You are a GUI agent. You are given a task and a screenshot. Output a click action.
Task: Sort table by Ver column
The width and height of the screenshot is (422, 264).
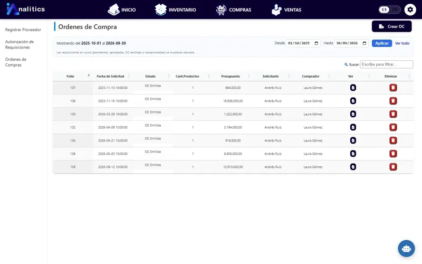pyautogui.click(x=353, y=76)
